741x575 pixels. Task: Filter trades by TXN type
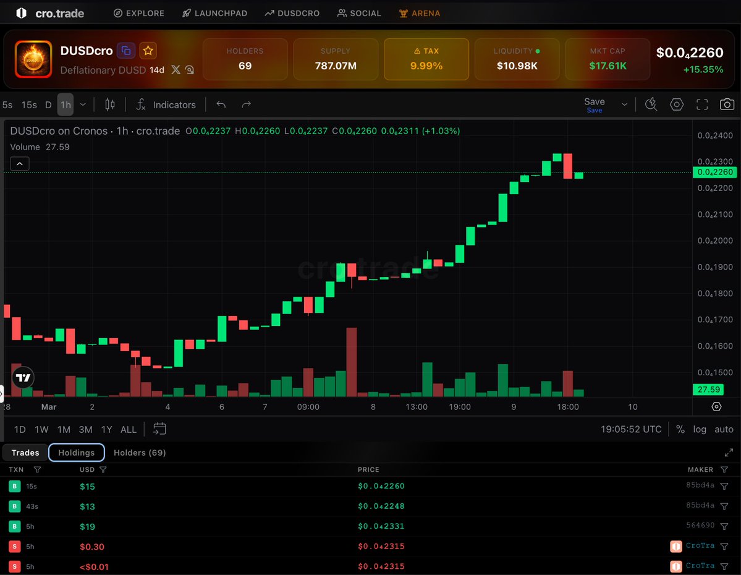pyautogui.click(x=37, y=469)
